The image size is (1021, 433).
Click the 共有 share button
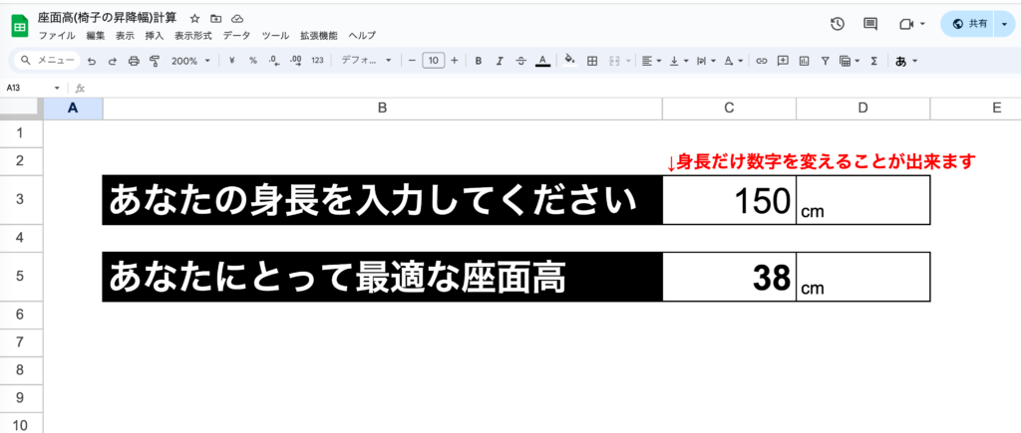tap(970, 24)
